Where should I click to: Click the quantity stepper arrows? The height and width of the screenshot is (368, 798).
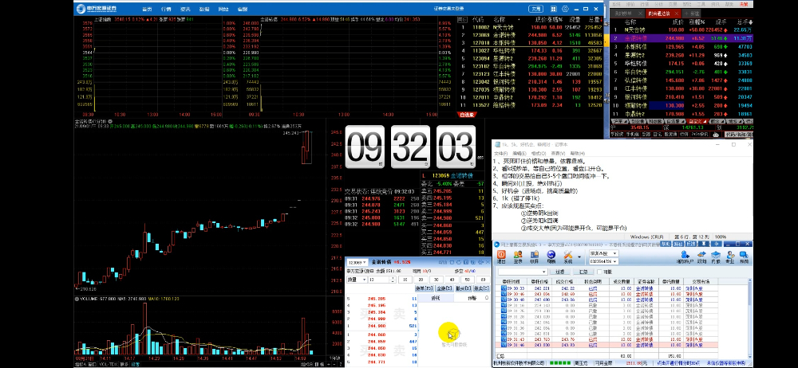(393, 280)
